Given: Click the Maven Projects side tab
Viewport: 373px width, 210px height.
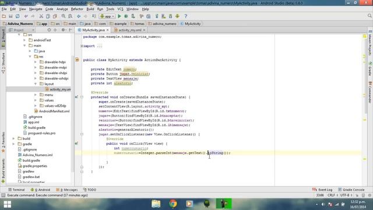Looking at the screenshot, I should (370, 43).
